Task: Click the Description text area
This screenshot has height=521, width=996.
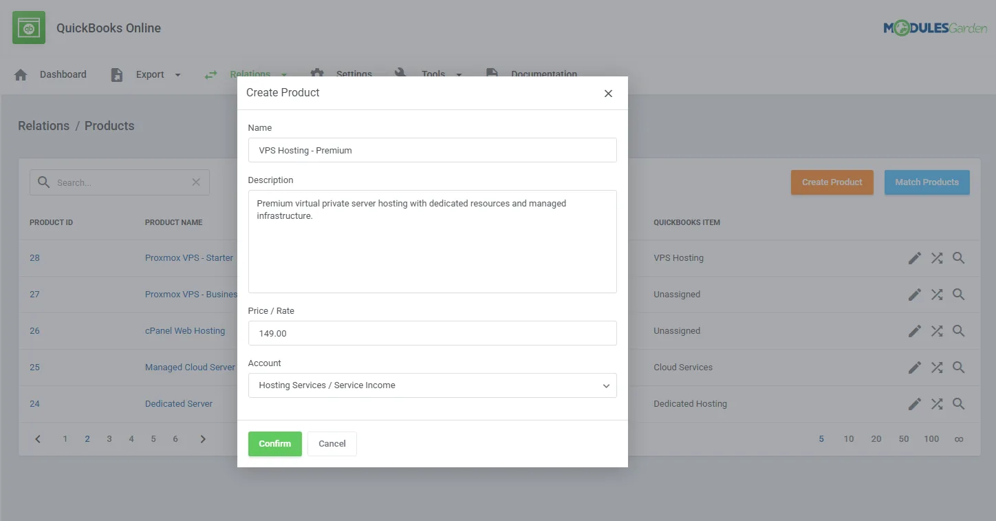Action: [x=432, y=242]
